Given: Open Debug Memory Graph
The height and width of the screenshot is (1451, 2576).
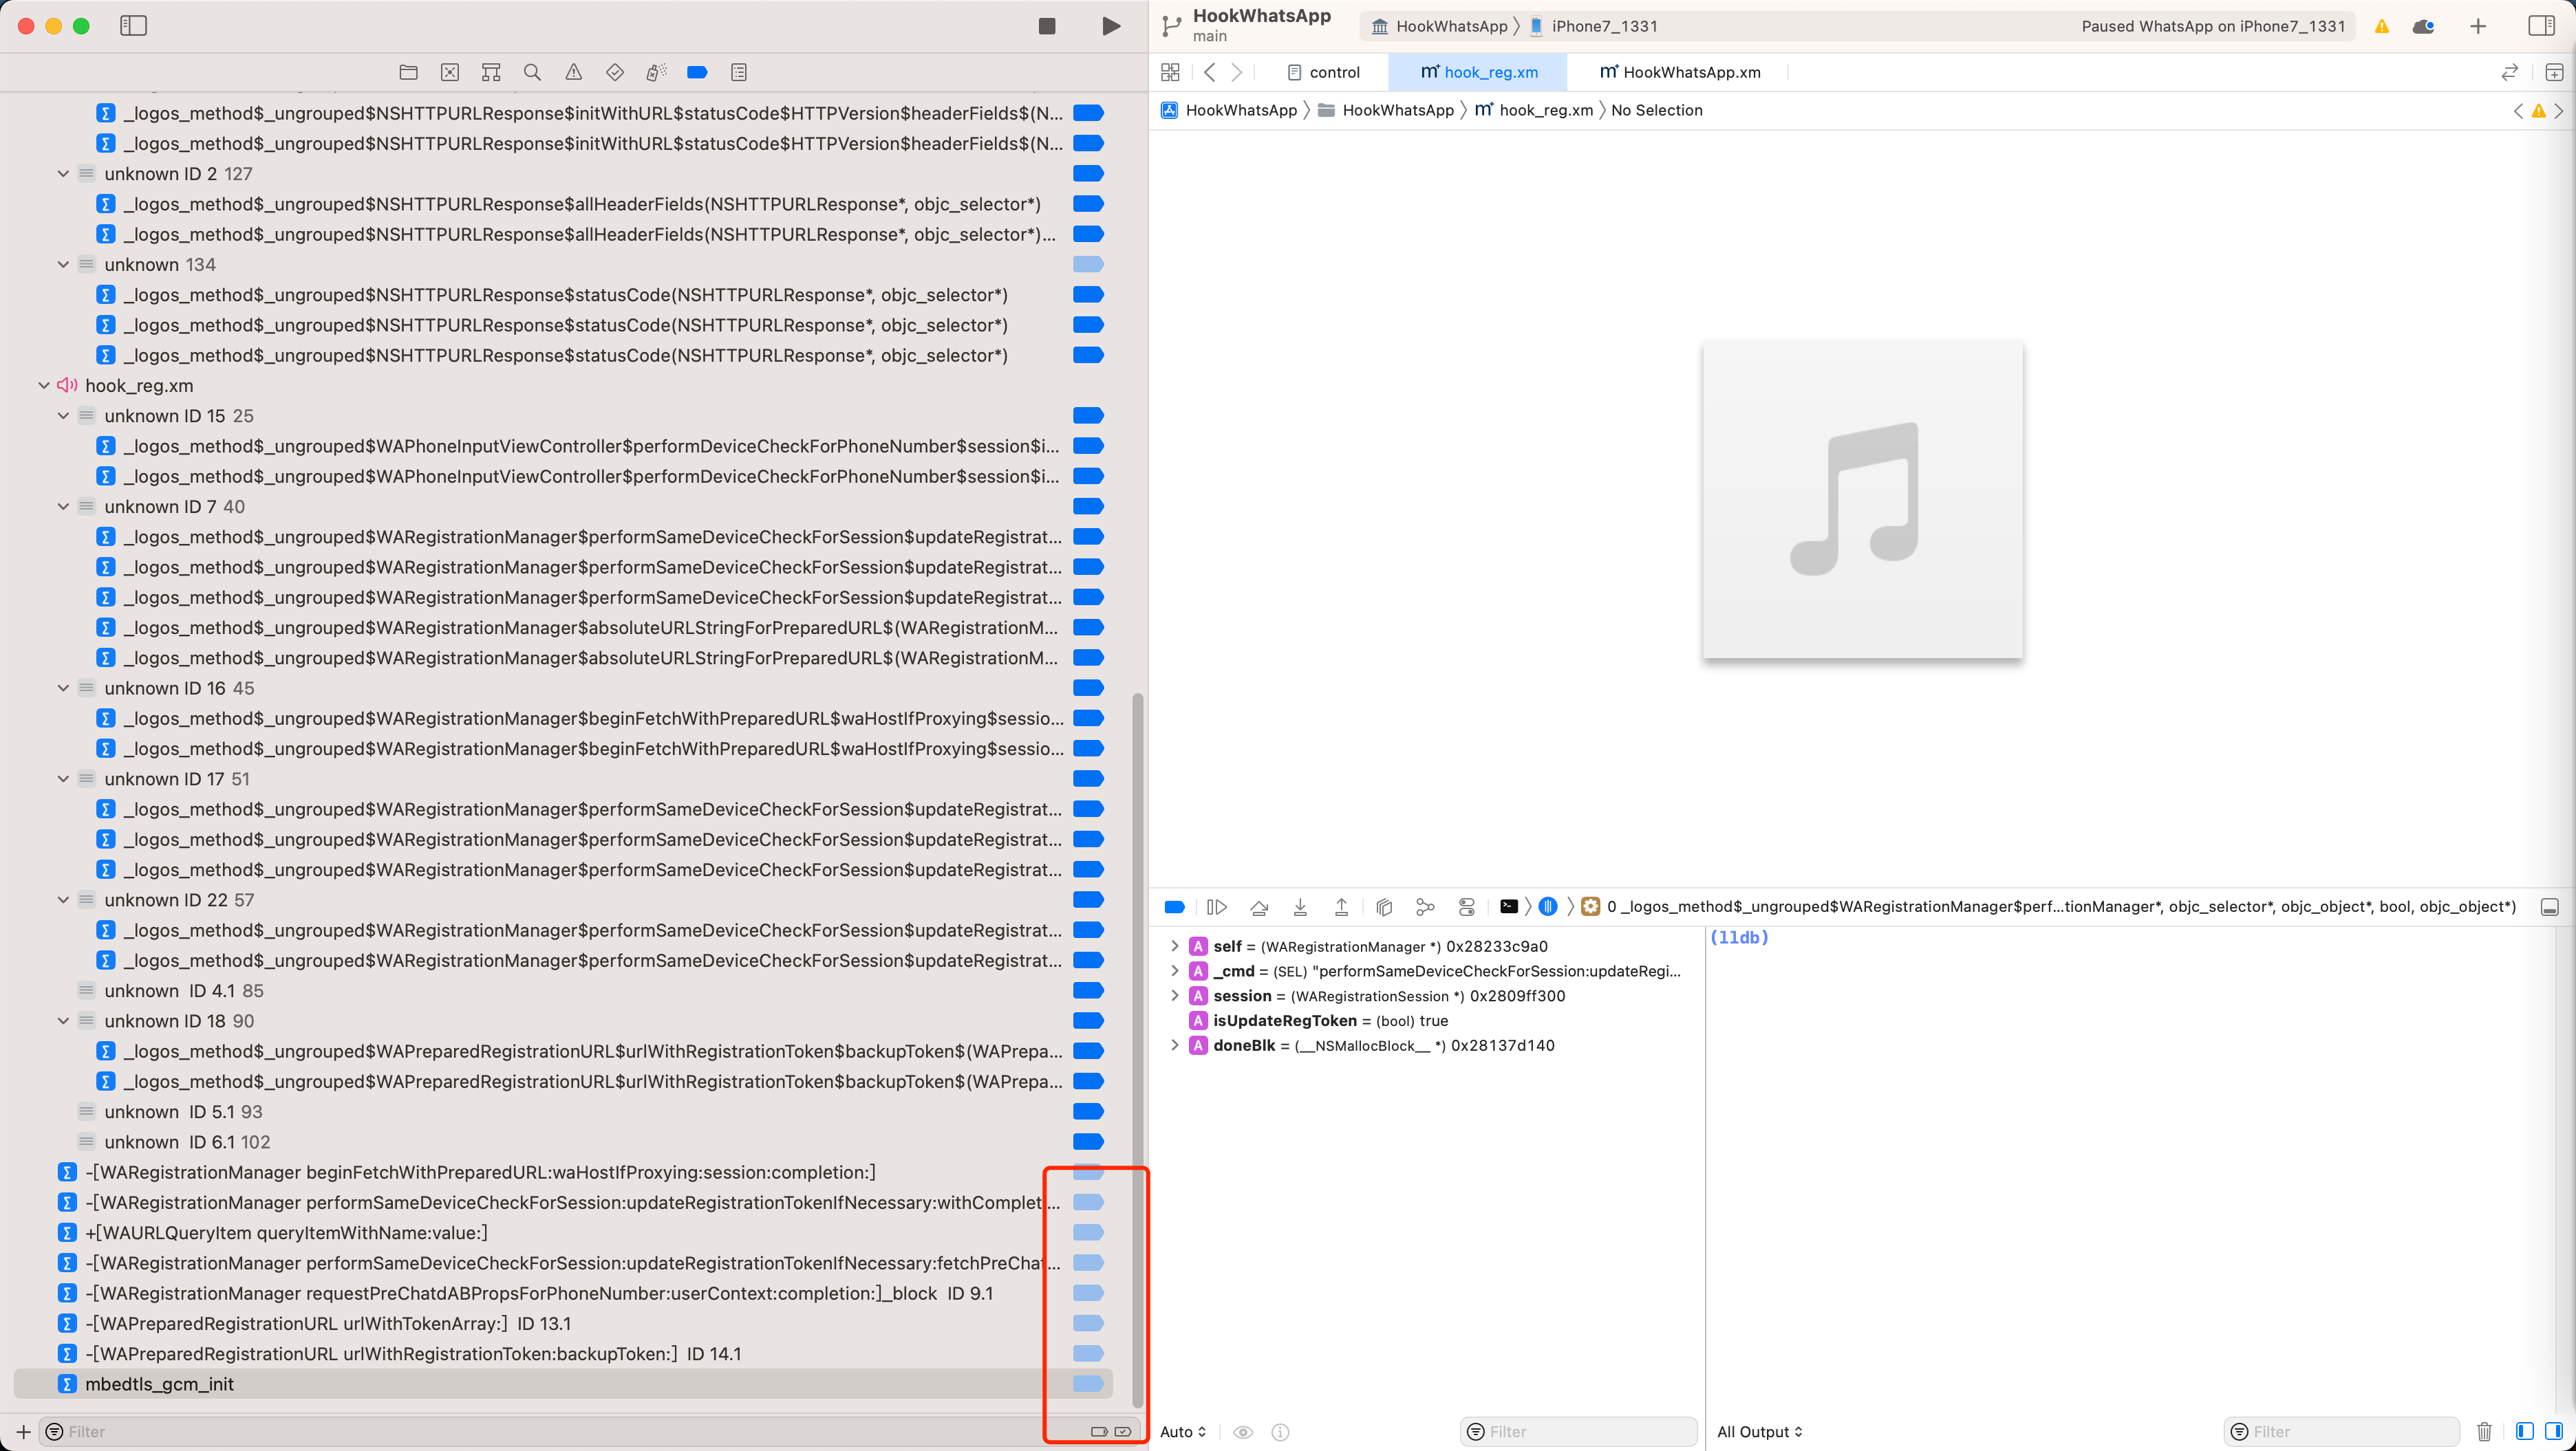Looking at the screenshot, I should pos(1425,906).
